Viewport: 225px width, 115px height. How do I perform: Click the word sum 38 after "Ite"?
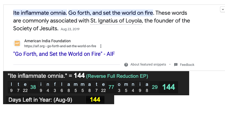[x=33, y=87]
